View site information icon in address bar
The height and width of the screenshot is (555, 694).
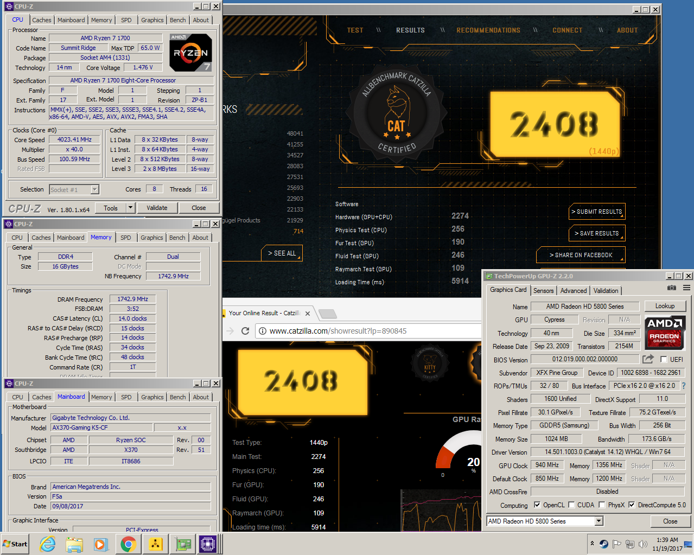tap(263, 331)
